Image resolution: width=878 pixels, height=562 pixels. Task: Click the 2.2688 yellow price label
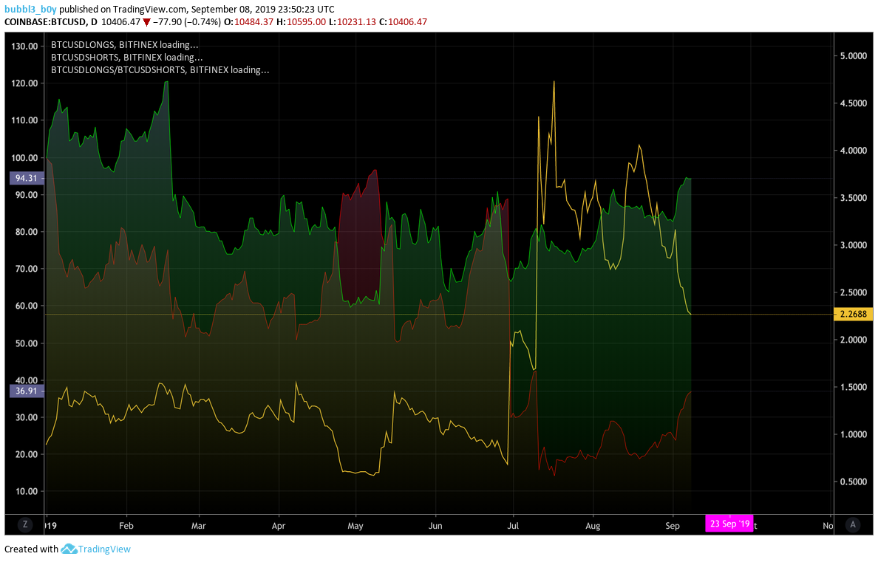tap(853, 314)
